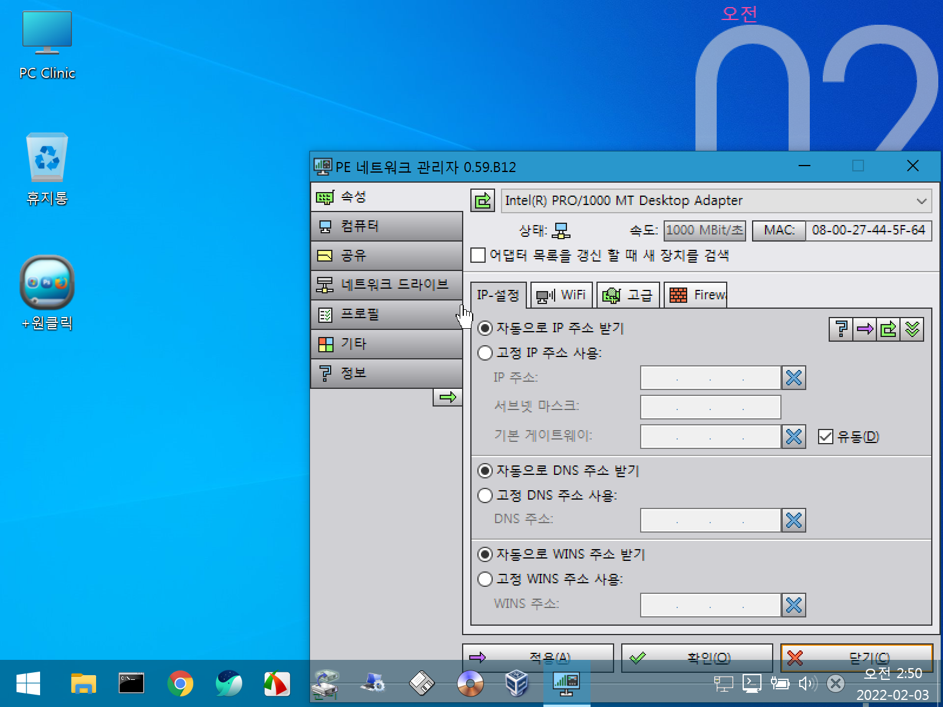Open the PC Clinic desktop icon
Viewport: 943px width, 707px height.
pyautogui.click(x=47, y=44)
